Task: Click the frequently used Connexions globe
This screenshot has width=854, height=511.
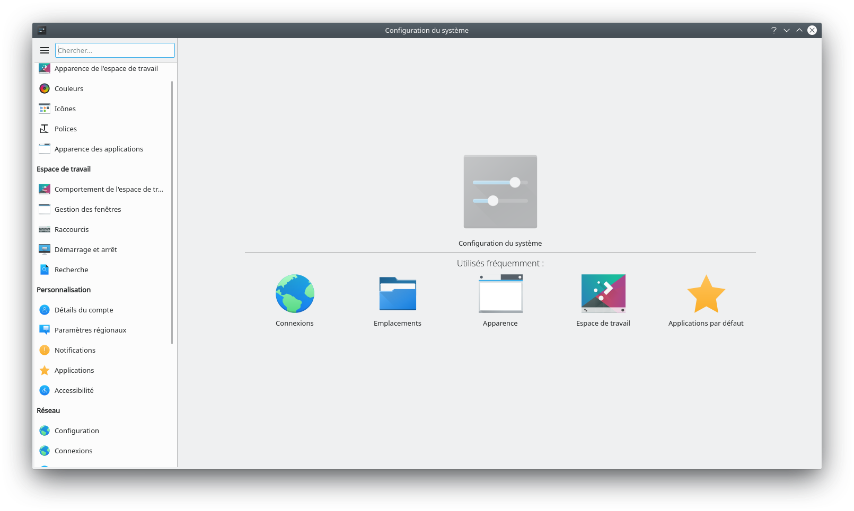Action: [295, 294]
